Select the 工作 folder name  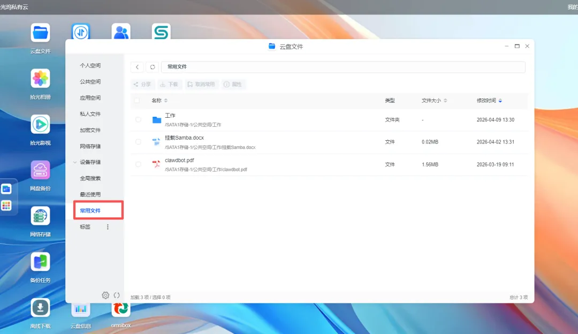coord(170,116)
